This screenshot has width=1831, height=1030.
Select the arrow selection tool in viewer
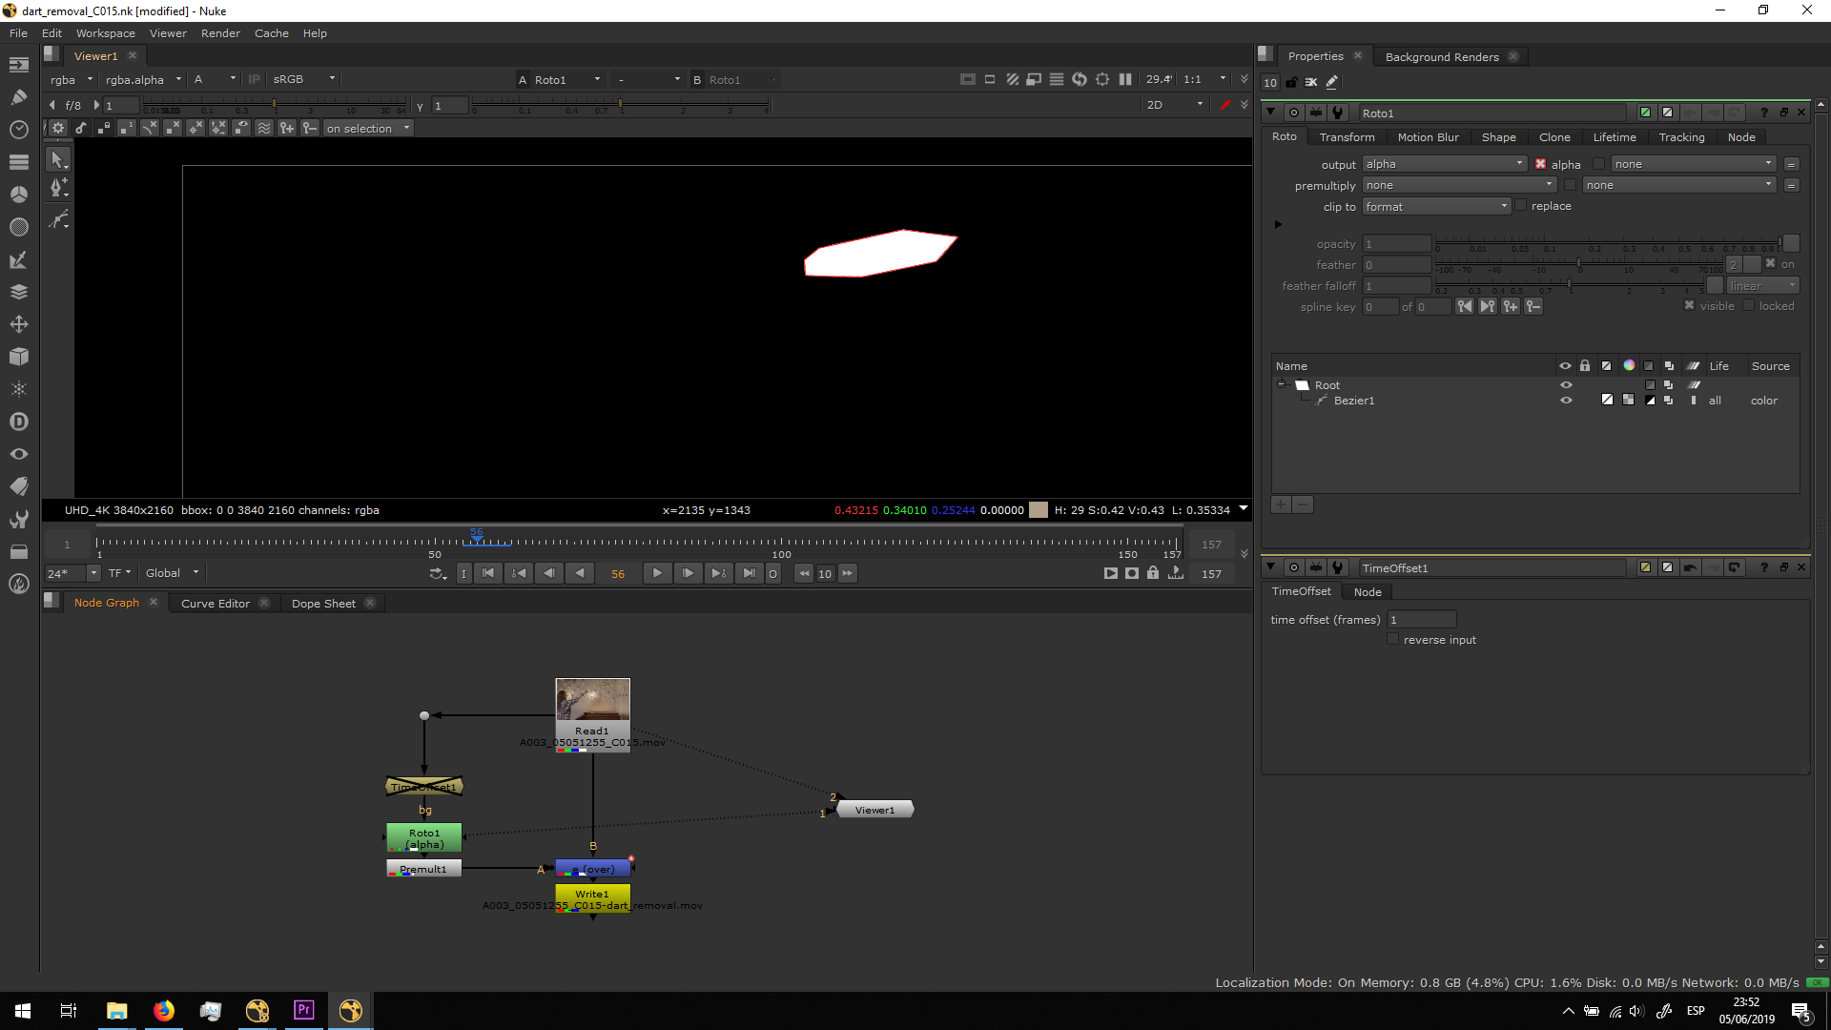(58, 159)
